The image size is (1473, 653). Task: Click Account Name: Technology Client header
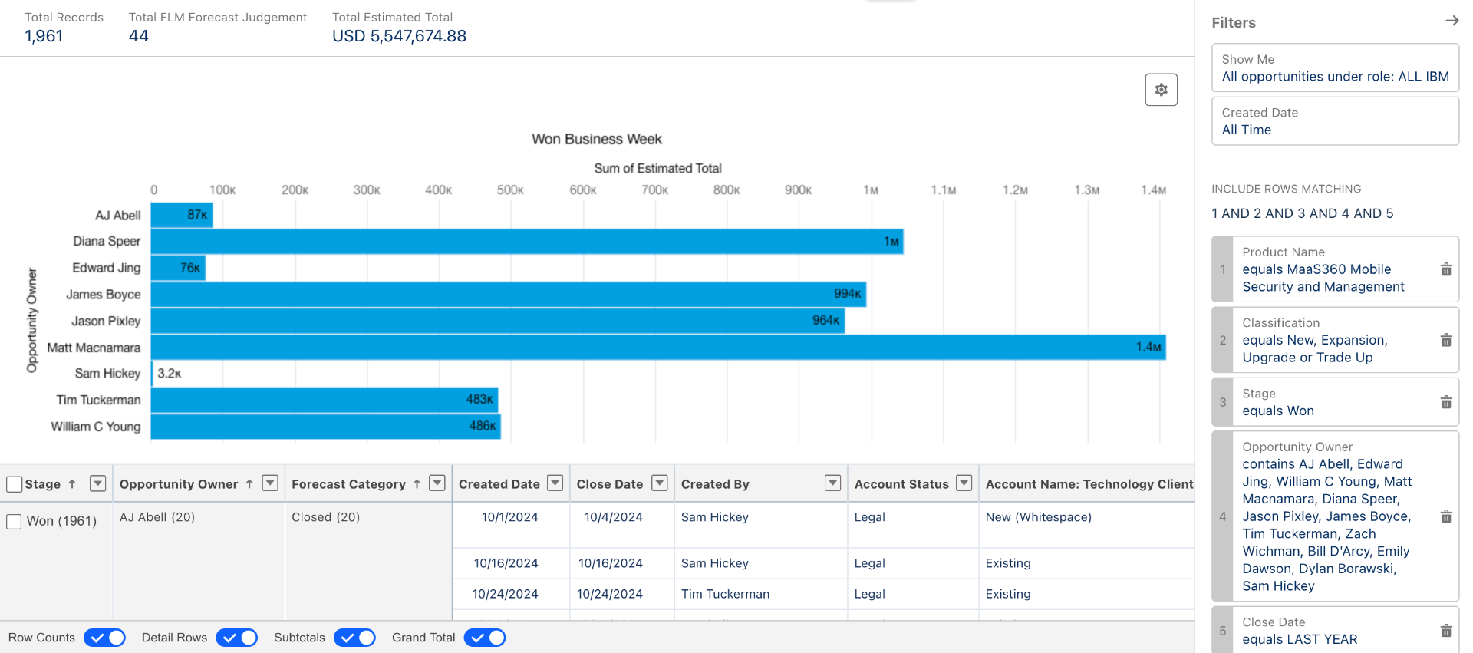pos(1089,484)
